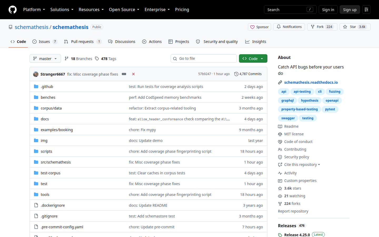Open Stranger6667's avatar image

click(36, 74)
